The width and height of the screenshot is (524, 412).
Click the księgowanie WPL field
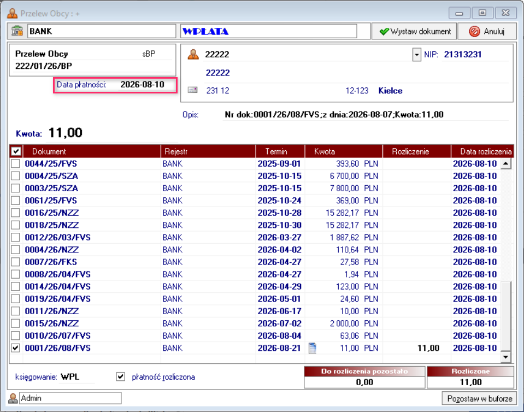(x=77, y=377)
